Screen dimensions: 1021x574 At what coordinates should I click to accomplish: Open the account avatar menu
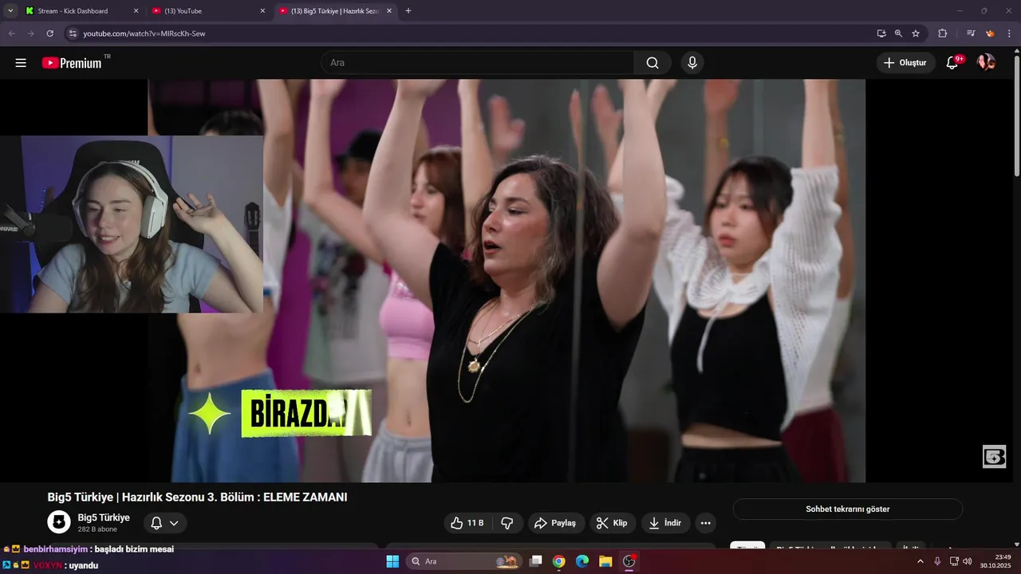click(x=986, y=62)
